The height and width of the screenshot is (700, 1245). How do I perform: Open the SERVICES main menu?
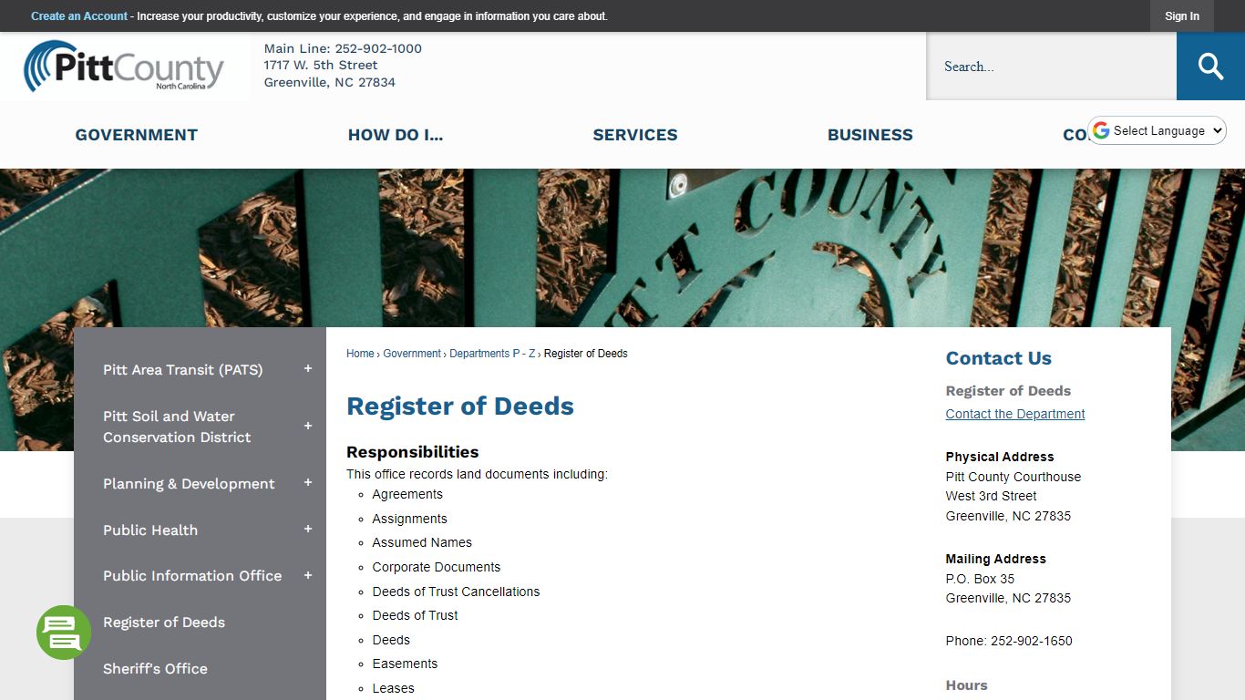(635, 135)
